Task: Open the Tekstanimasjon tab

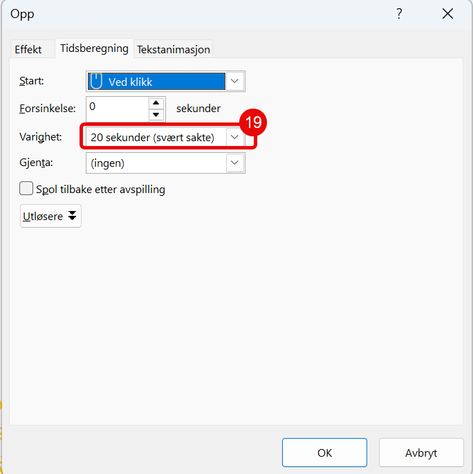Action: [174, 49]
